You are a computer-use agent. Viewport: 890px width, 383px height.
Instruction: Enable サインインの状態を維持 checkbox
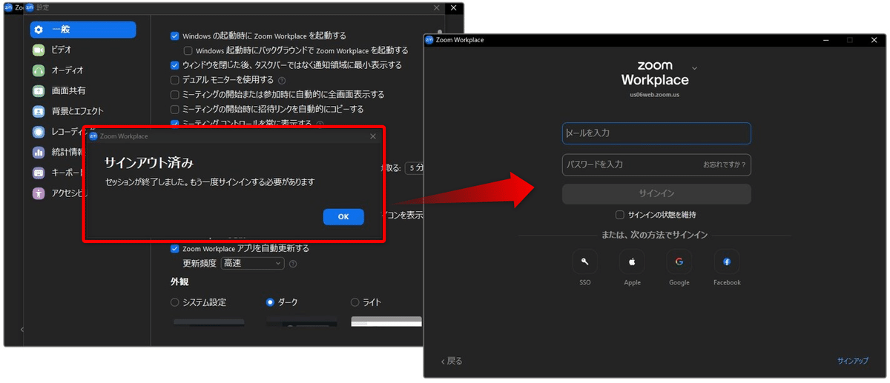[x=620, y=215]
